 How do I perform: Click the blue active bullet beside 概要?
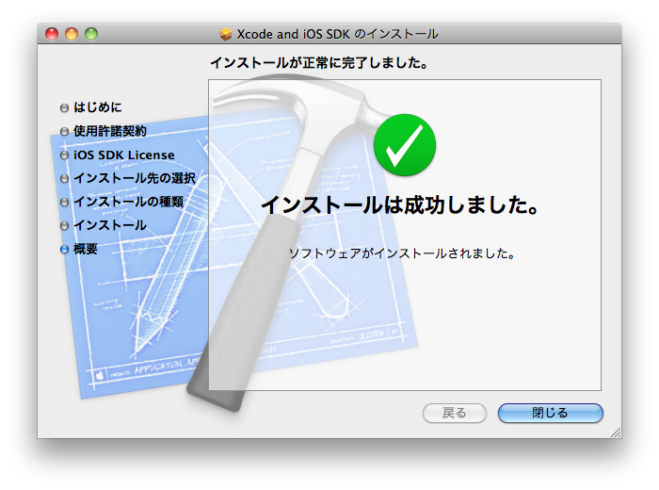click(64, 250)
